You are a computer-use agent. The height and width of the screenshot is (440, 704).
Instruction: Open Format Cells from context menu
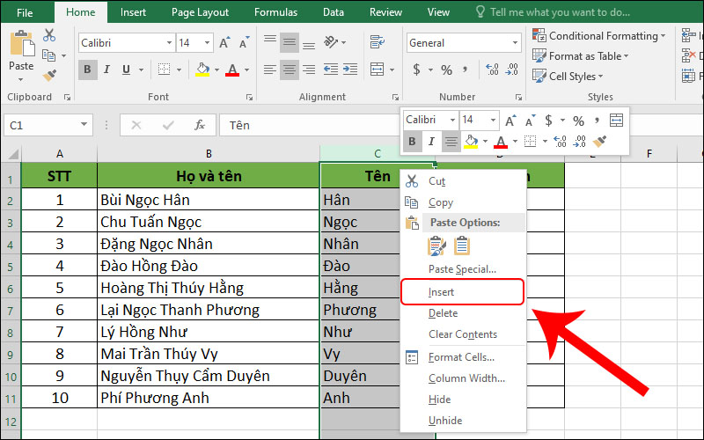[x=464, y=357]
